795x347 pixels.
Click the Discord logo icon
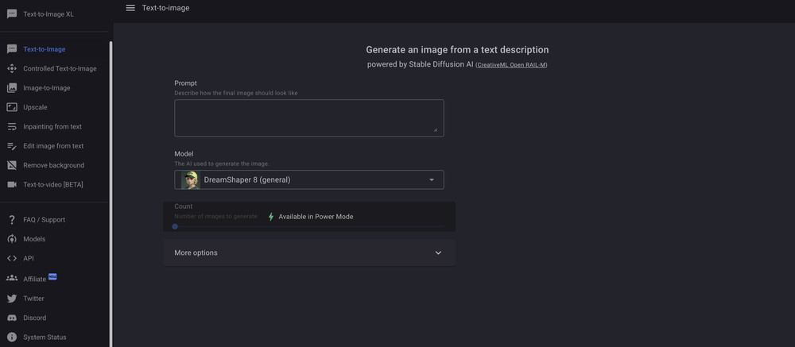(12, 318)
